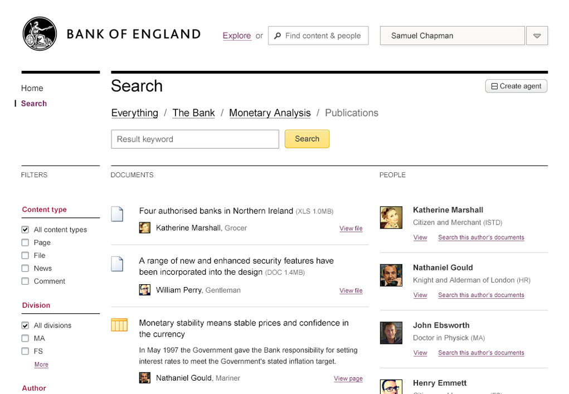The height and width of the screenshot is (394, 569).
Task: Click the document icon for security features file
Action: tap(117, 264)
